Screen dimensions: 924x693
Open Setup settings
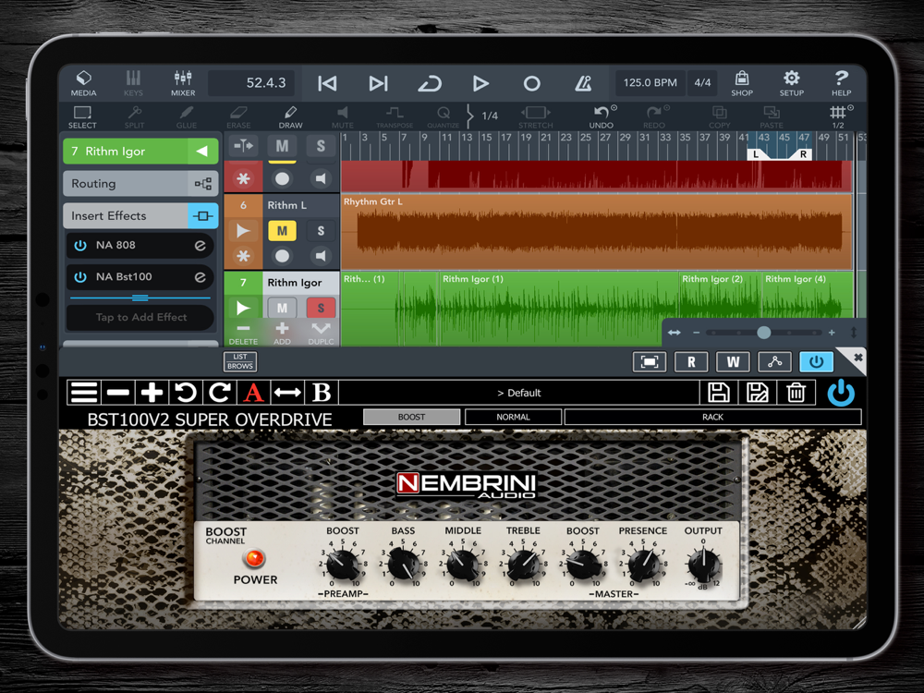pyautogui.click(x=792, y=83)
